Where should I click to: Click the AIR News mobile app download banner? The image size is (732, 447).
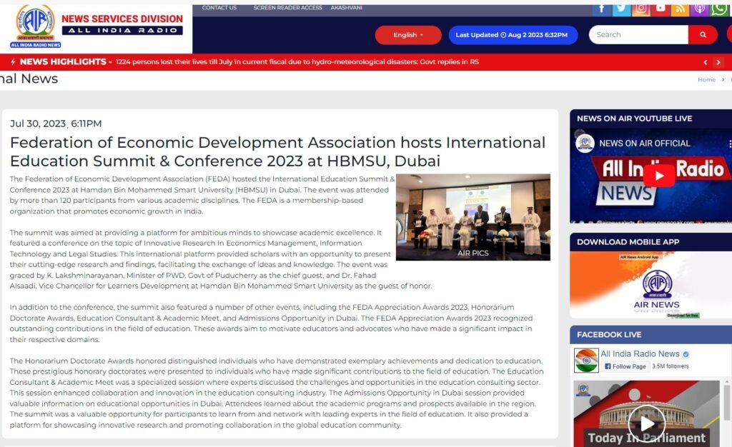pyautogui.click(x=651, y=285)
